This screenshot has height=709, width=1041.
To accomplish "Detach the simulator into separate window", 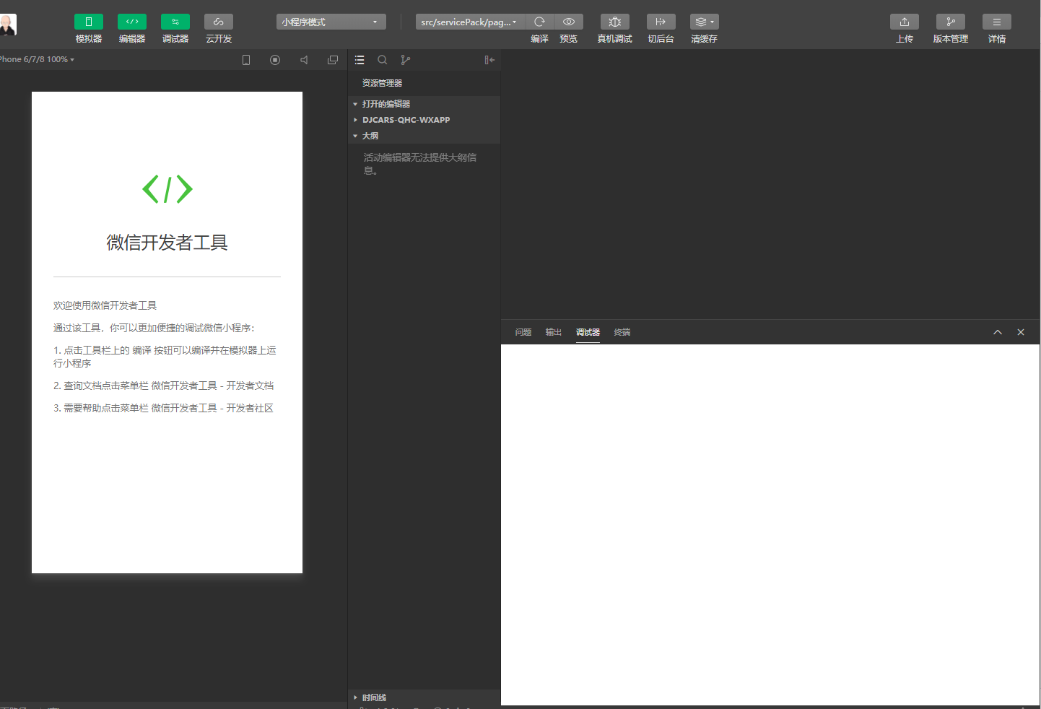I will point(333,60).
